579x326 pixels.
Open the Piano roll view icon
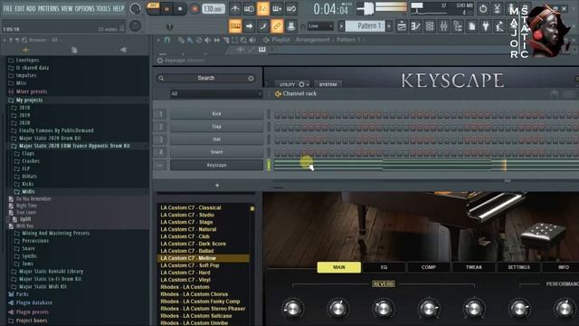pyautogui.click(x=416, y=26)
